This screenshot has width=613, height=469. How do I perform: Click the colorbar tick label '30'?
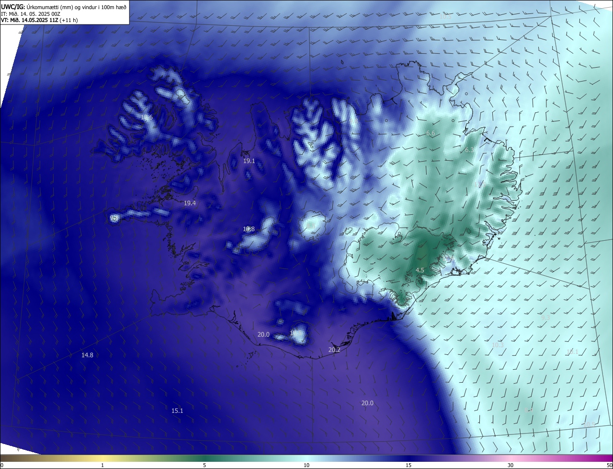coord(511,465)
